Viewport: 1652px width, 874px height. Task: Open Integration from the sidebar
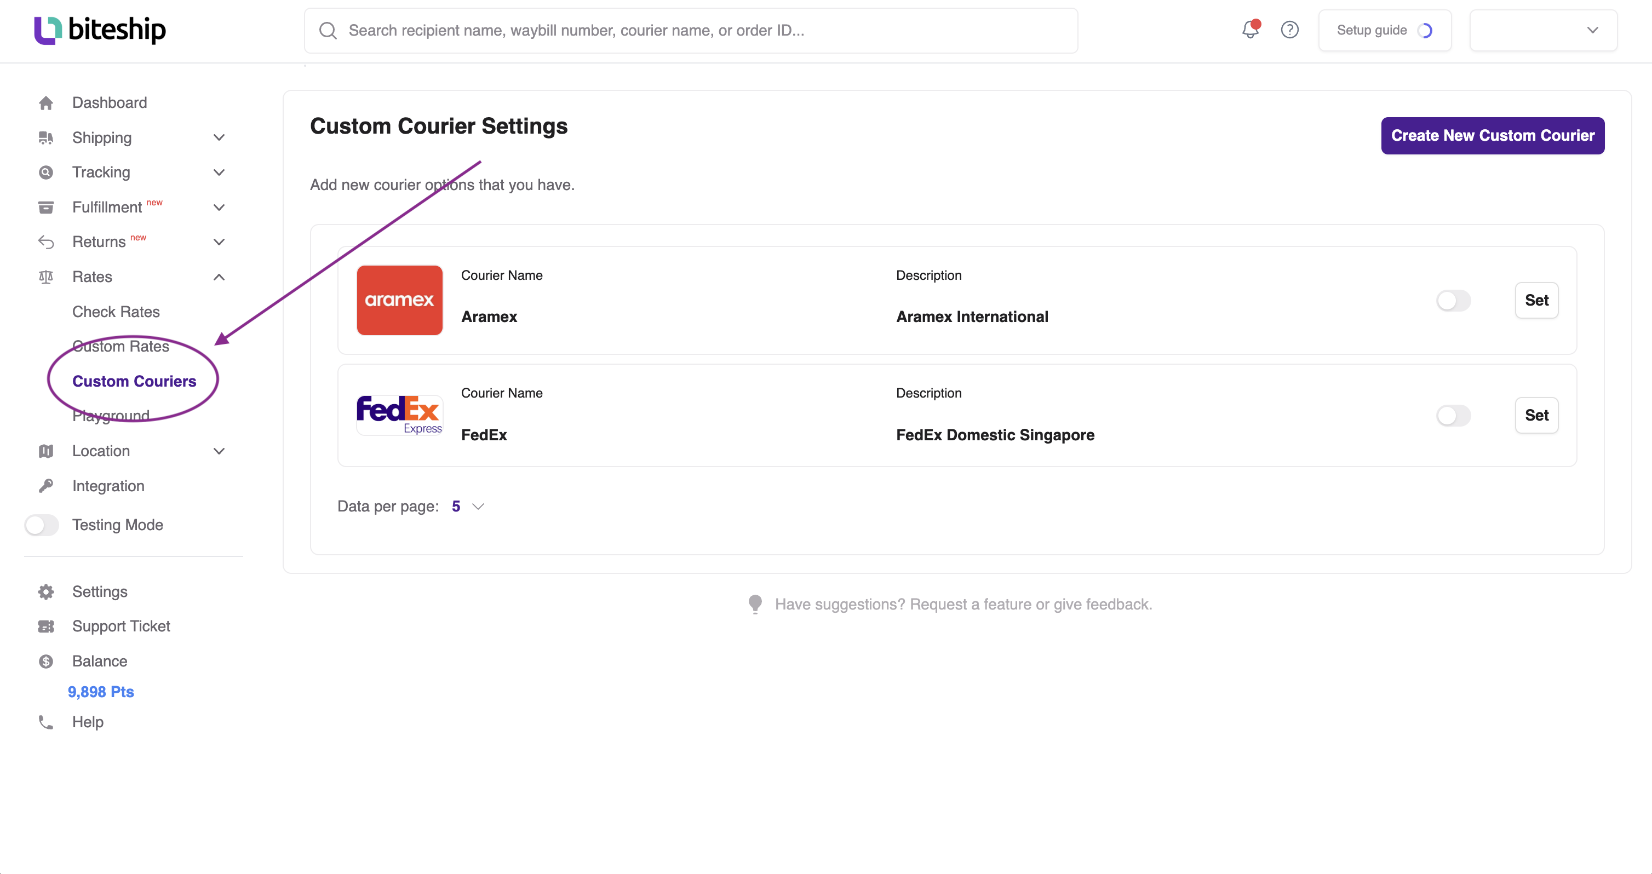pos(108,486)
